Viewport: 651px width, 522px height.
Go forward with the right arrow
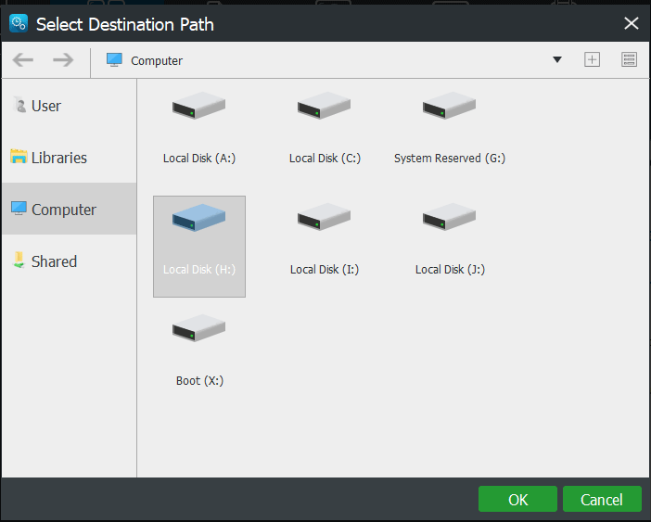63,60
